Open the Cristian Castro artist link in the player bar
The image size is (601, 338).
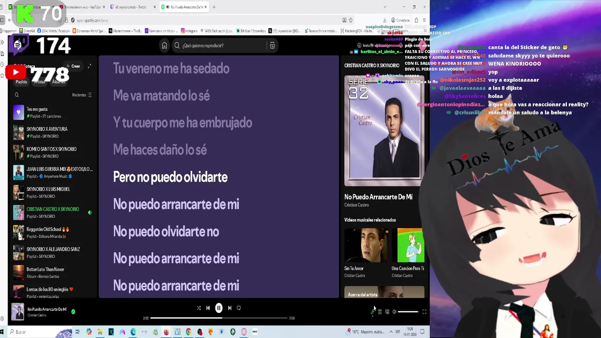[x=37, y=315]
